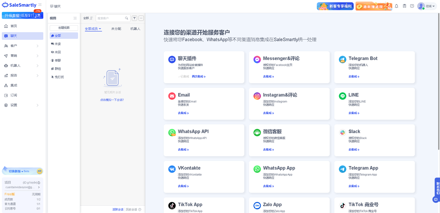Click 去集成 link under Email card
This screenshot has width=440, height=213.
point(183,113)
